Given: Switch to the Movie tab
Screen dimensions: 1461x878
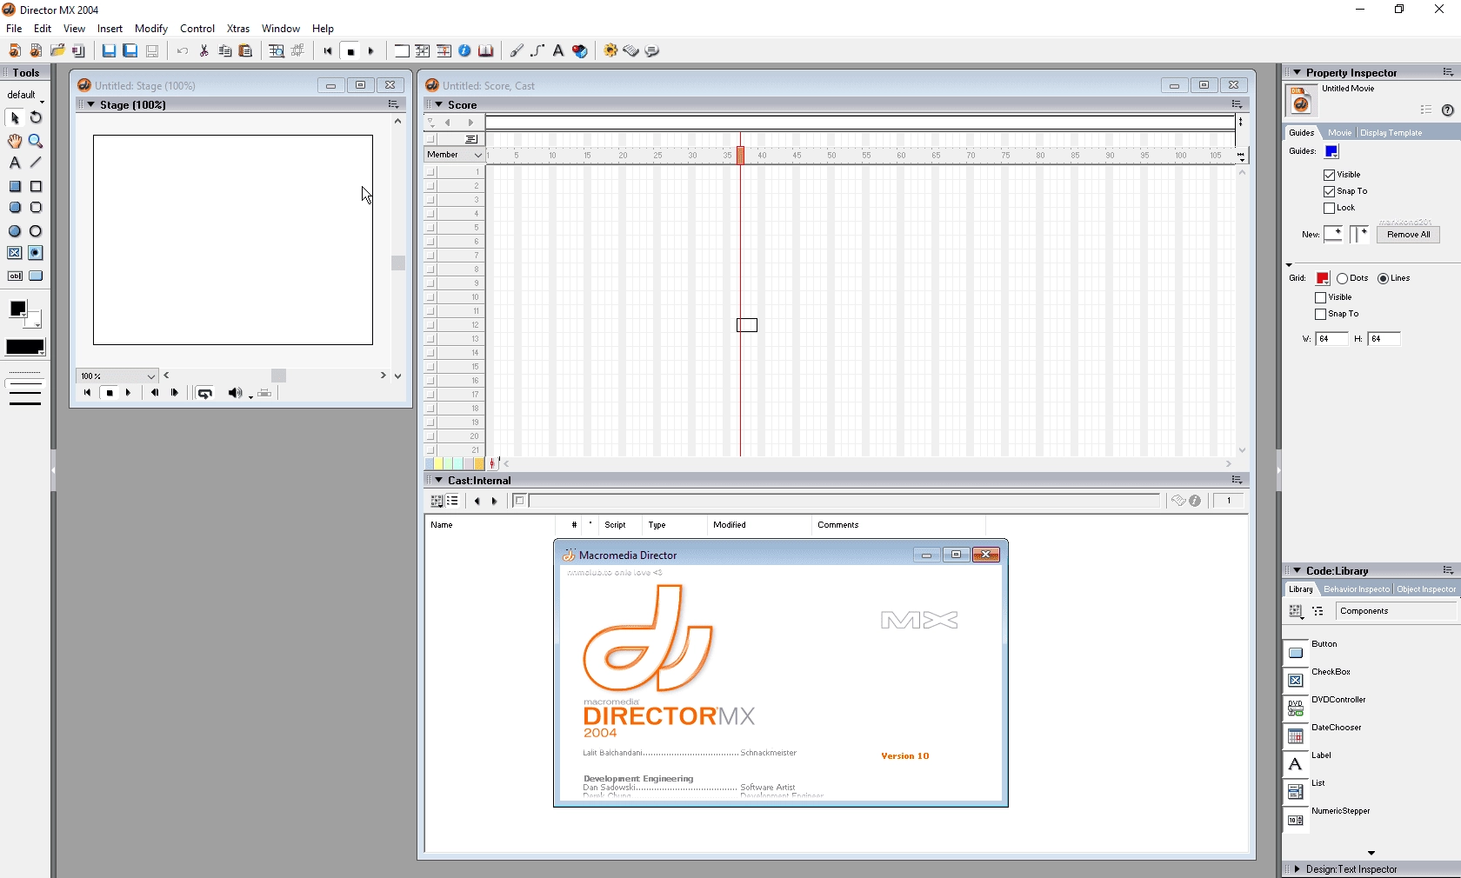Looking at the screenshot, I should pyautogui.click(x=1339, y=133).
